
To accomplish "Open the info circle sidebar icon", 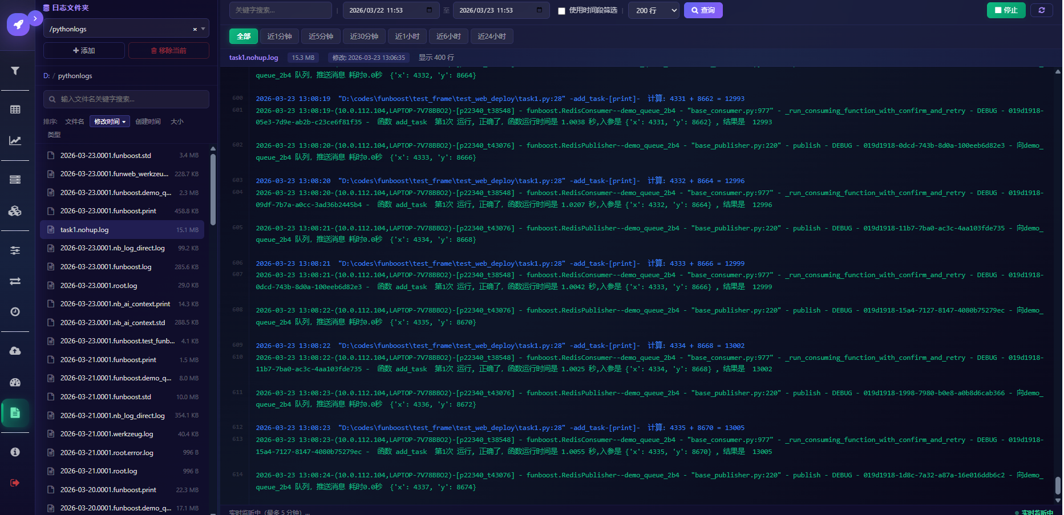I will pyautogui.click(x=15, y=452).
